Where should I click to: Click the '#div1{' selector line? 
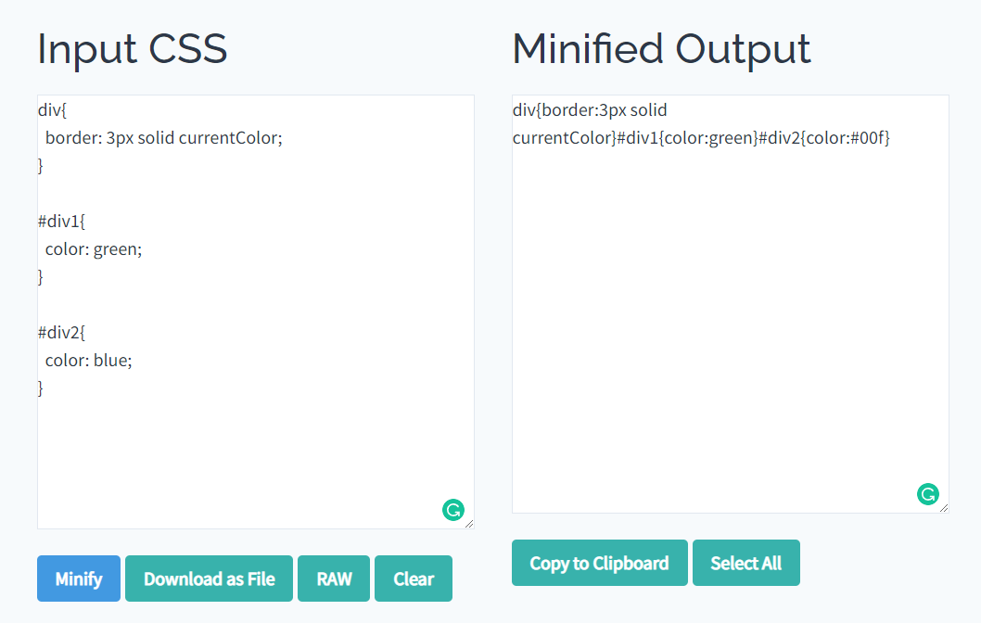coord(61,222)
